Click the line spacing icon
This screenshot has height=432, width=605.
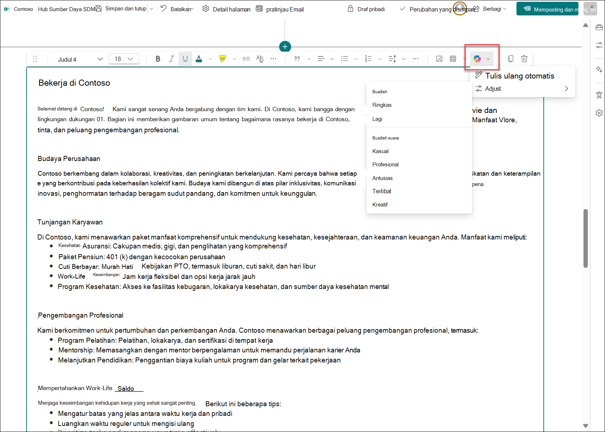392,59
